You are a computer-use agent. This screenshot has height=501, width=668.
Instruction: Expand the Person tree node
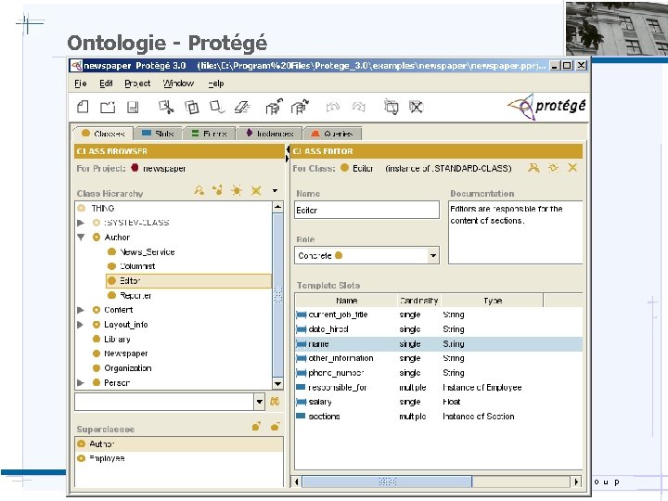(x=81, y=382)
